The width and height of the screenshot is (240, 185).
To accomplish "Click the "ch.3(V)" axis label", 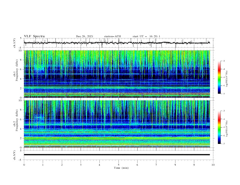I will 15,155.
